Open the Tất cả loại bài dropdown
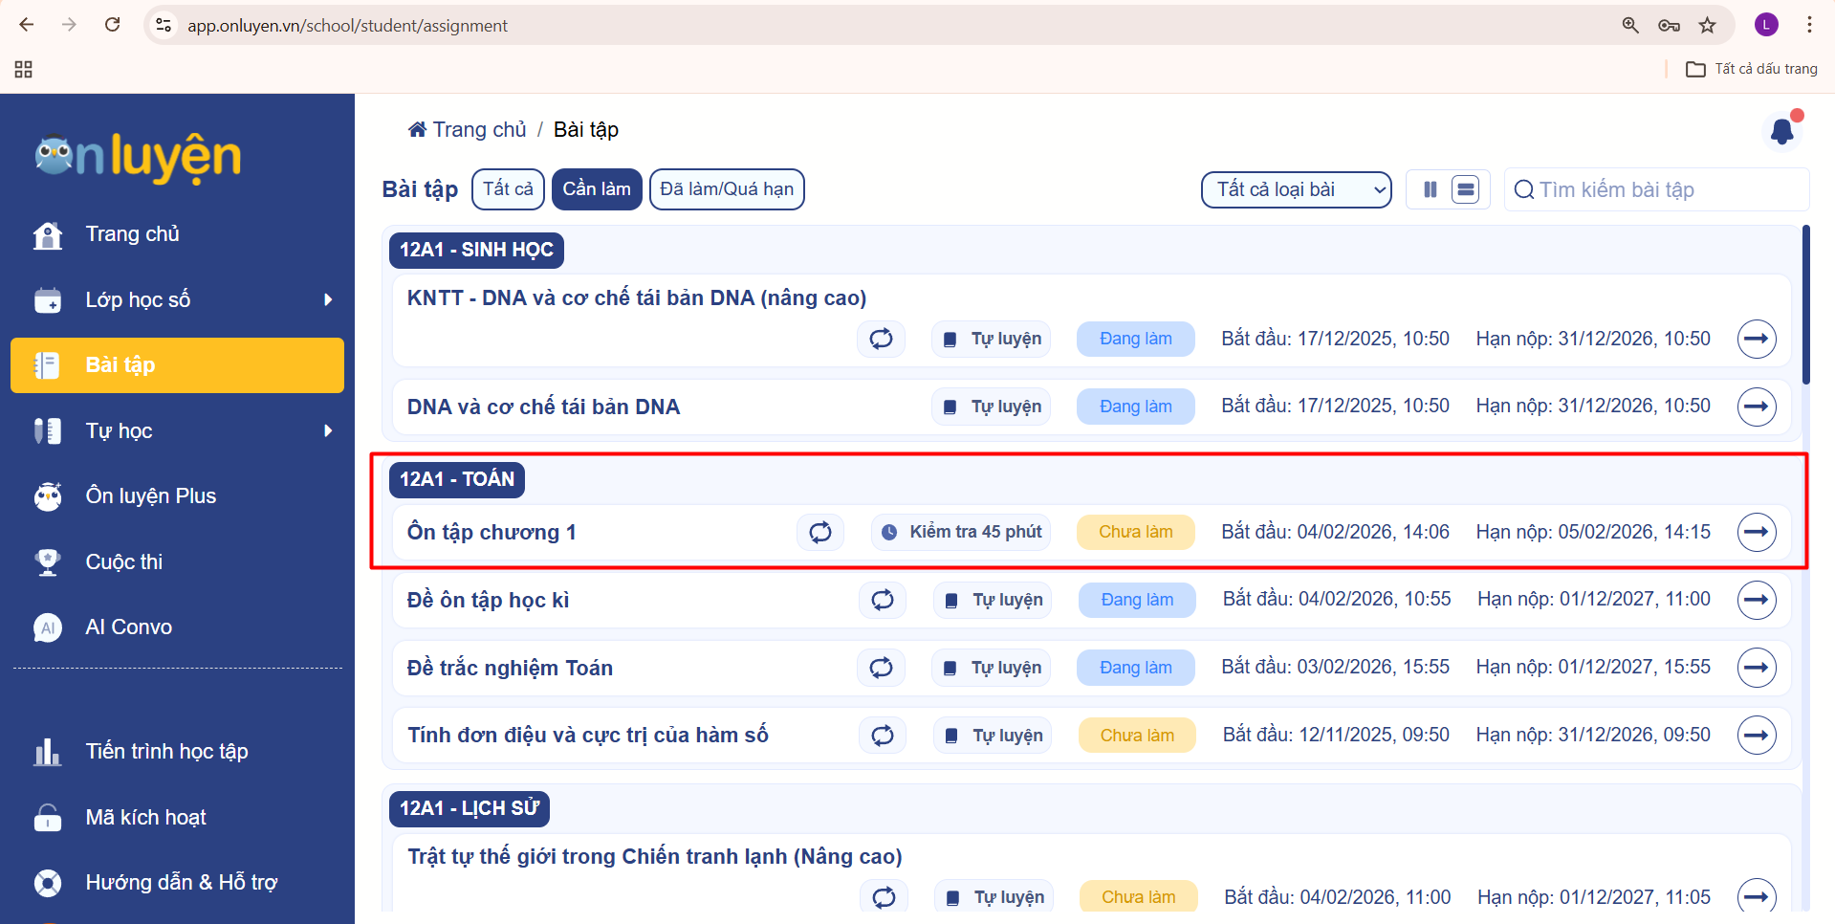The width and height of the screenshot is (1835, 924). pos(1296,189)
